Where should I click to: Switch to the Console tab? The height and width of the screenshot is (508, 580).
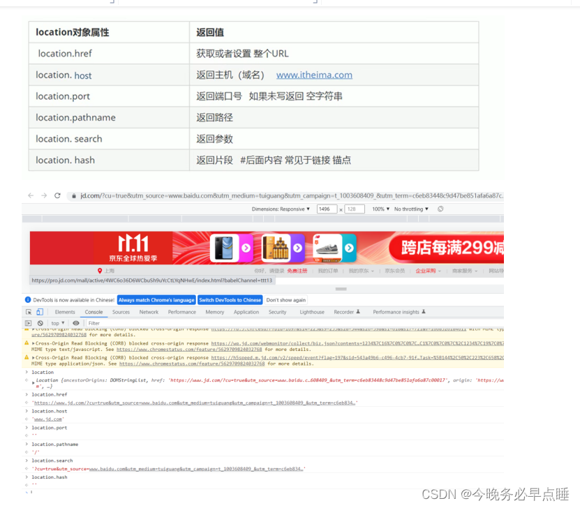click(x=94, y=312)
